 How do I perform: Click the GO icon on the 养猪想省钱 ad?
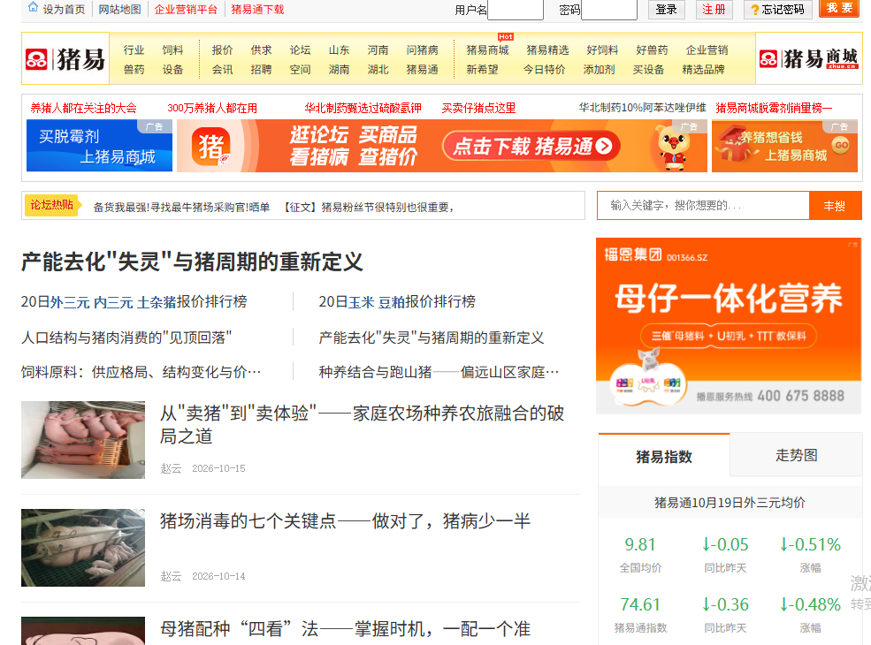point(841,145)
